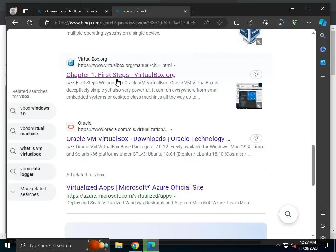Open the tab actions menu icon
This screenshot has height=252, width=336.
[x=26, y=11]
